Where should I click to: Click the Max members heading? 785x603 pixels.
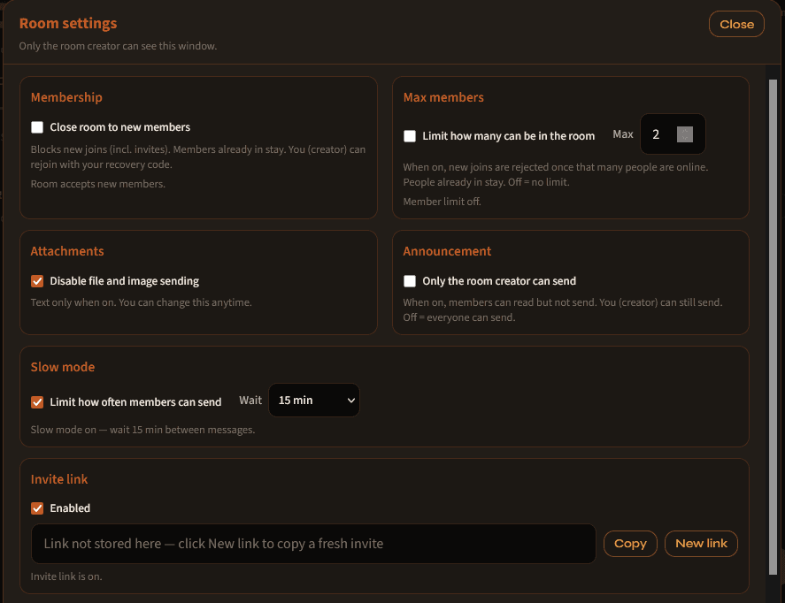coord(443,97)
